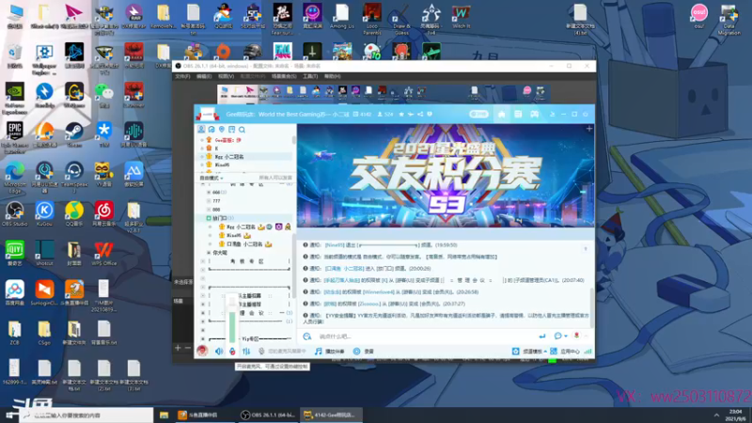The height and width of the screenshot is (423, 752).
Task: Open the WeChat desktop shortcut
Action: [x=103, y=95]
